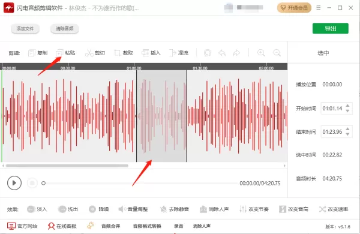Click Remove Vocals (消除人声) effect icon

[203, 209]
